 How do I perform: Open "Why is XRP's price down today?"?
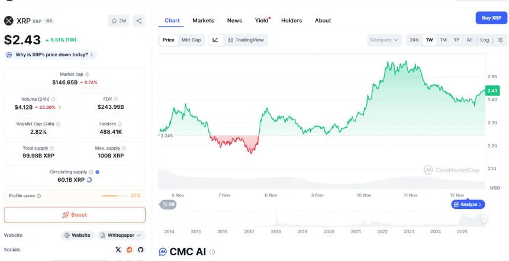51,54
